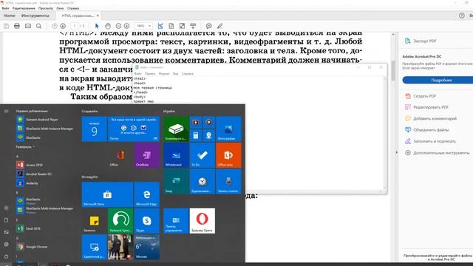The width and height of the screenshot is (473, 266).
Task: Open the Microsoft Store tile
Action: 107,194
